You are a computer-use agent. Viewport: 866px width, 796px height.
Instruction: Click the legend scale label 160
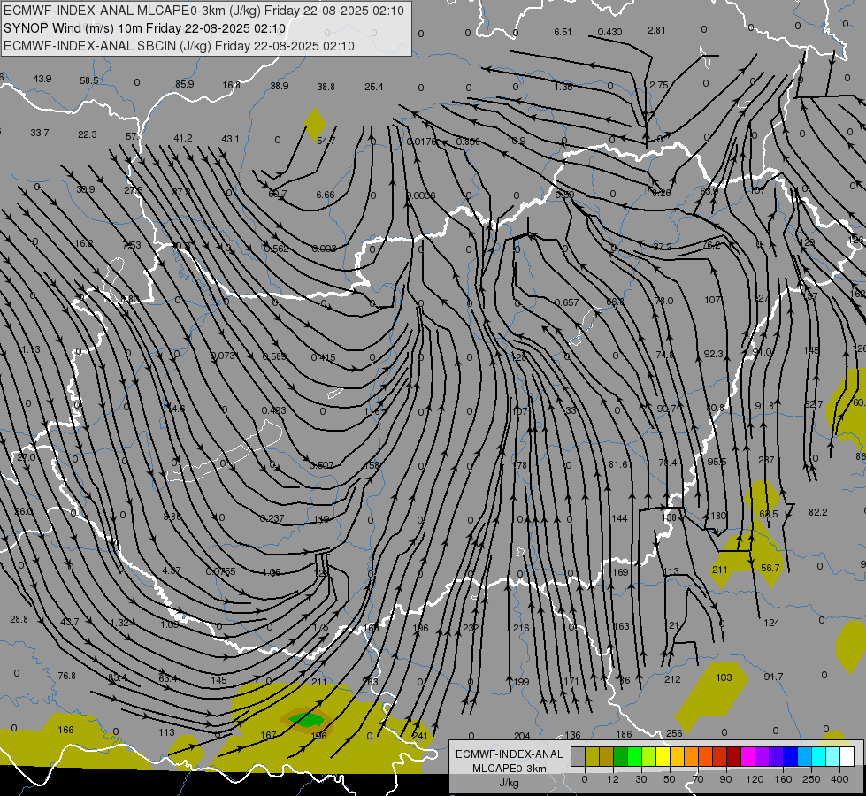(x=783, y=779)
